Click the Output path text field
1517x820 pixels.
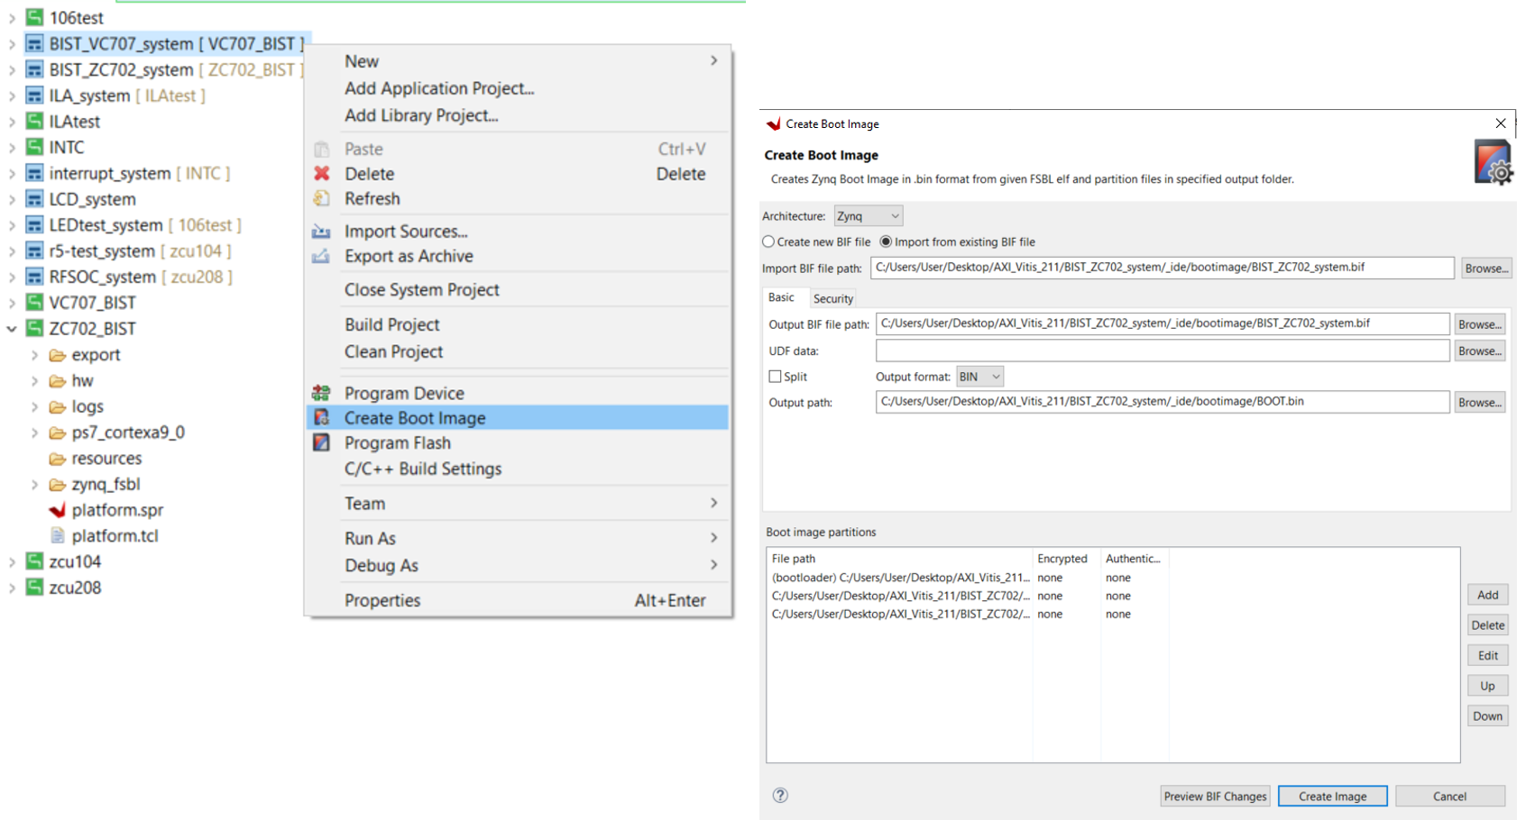click(x=1163, y=402)
